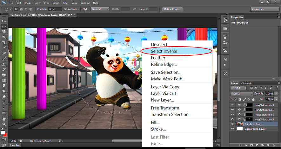
Task: Open the tool preset picker arrow
Action: pyautogui.click(x=10, y=9)
